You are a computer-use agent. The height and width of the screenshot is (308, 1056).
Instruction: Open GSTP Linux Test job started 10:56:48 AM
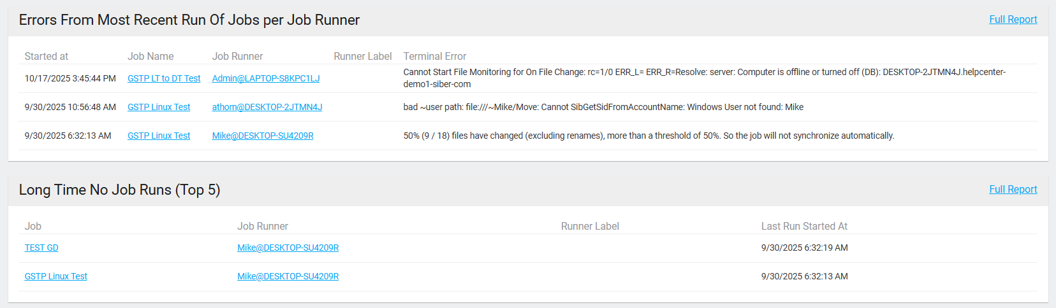click(159, 107)
